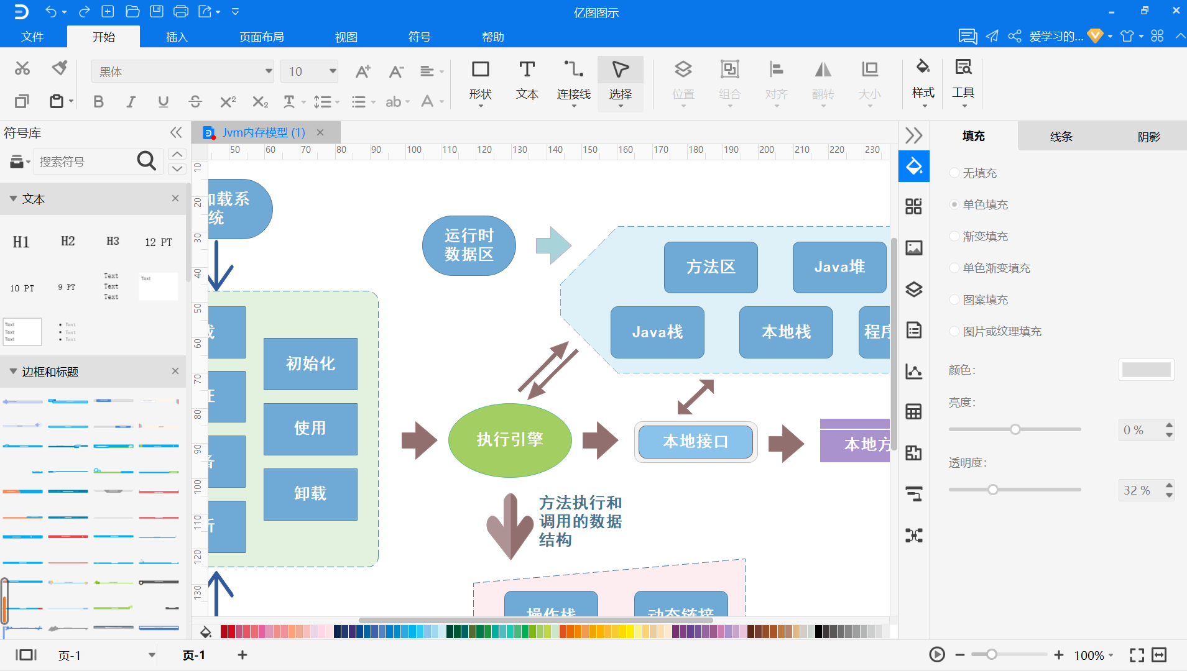Click the presentation play button

(x=937, y=655)
